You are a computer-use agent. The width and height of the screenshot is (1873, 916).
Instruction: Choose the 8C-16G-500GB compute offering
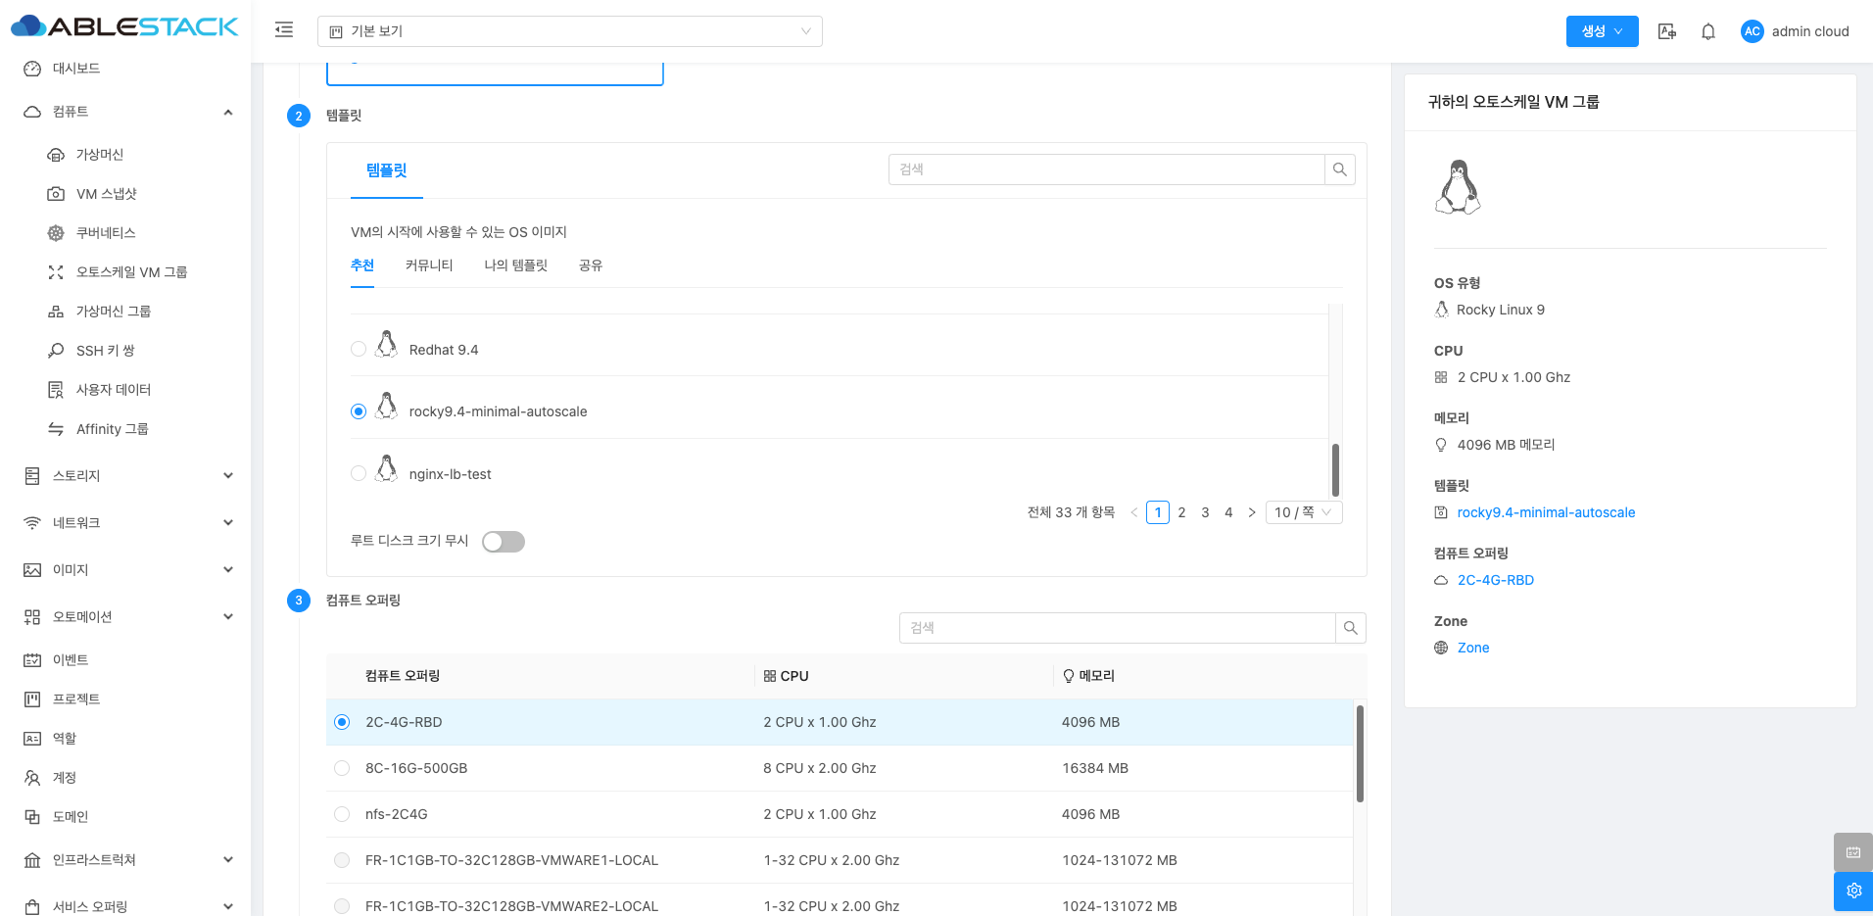point(342,768)
